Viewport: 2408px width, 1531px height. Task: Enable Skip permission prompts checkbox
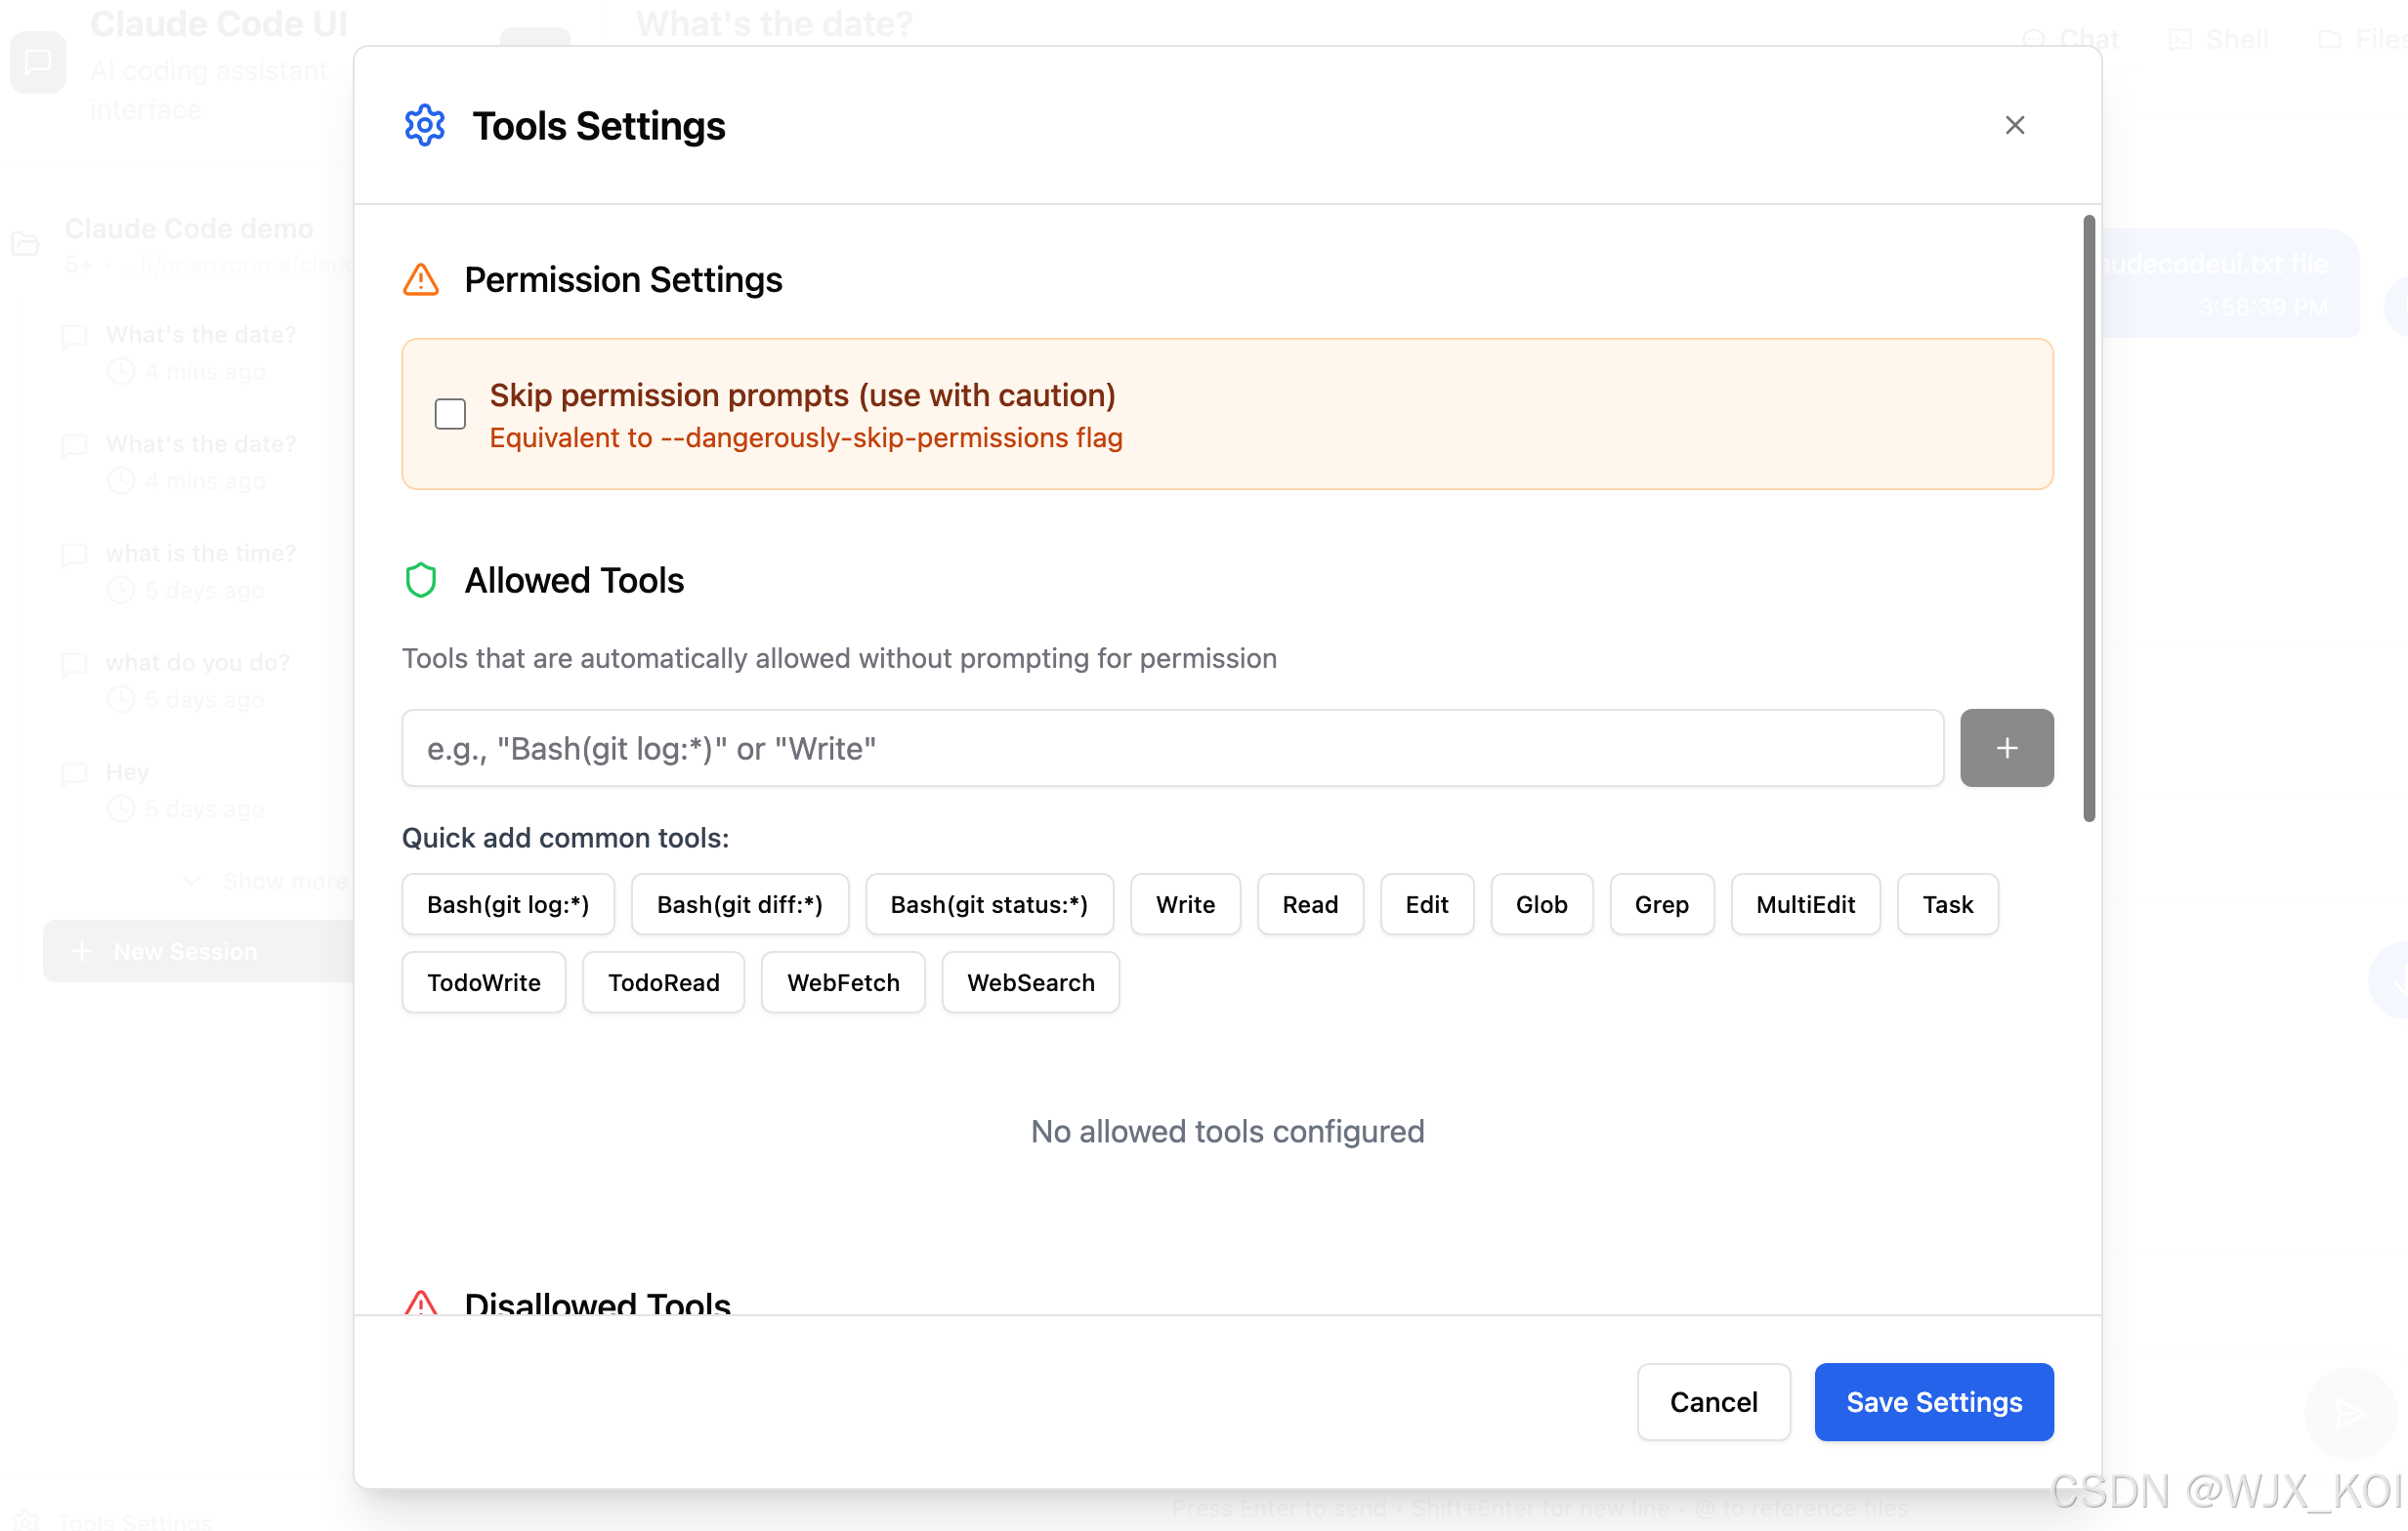click(x=450, y=414)
